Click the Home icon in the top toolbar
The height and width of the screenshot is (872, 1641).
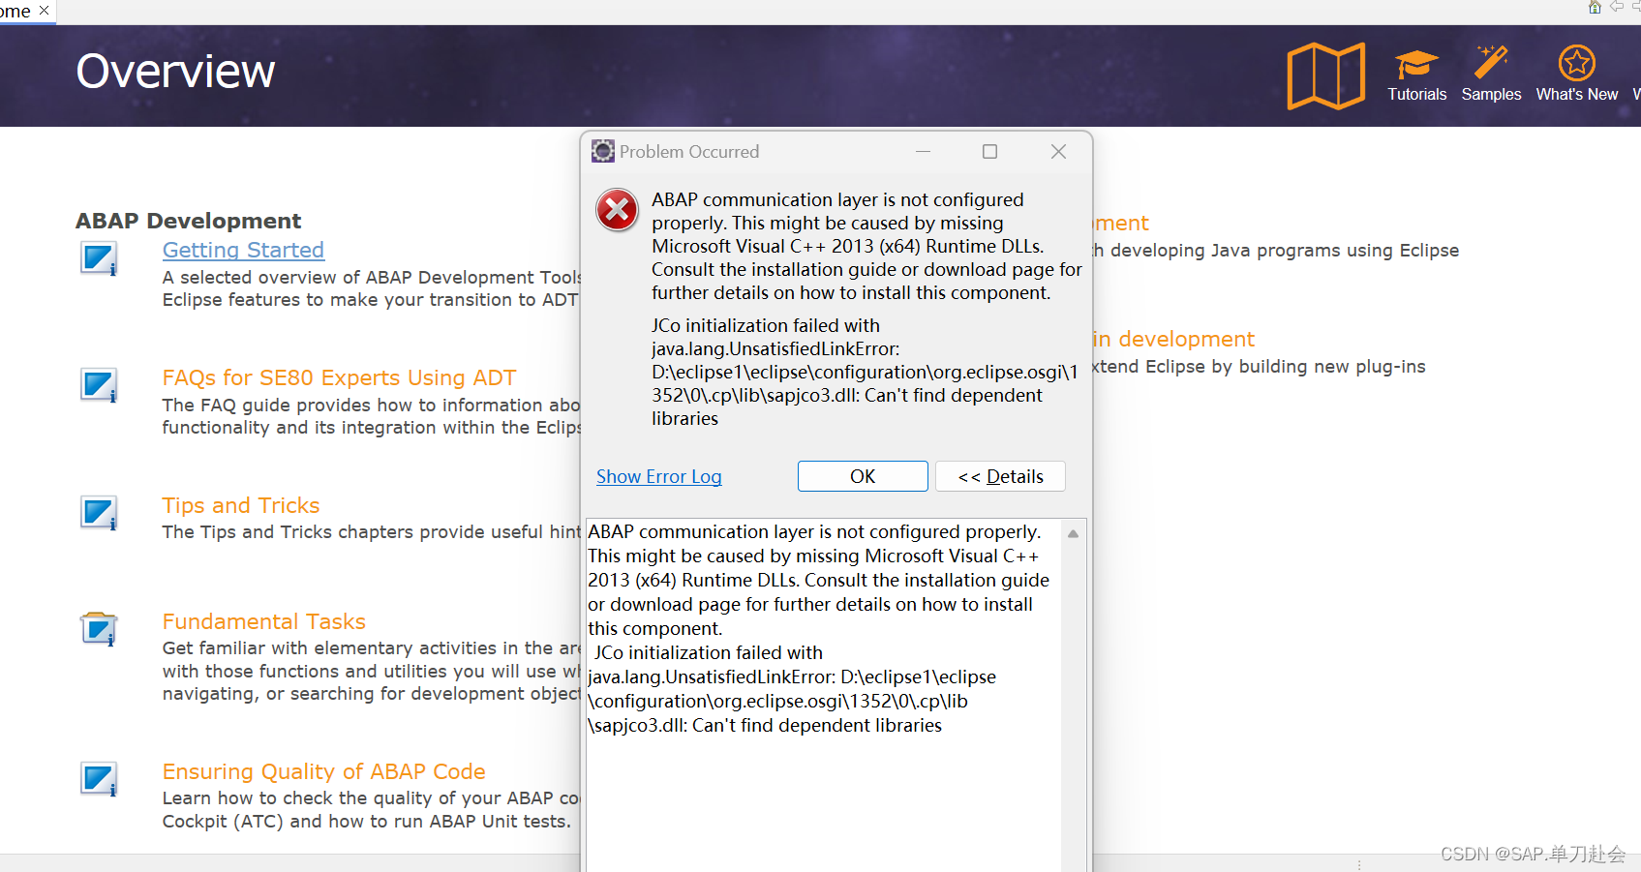point(1595,8)
